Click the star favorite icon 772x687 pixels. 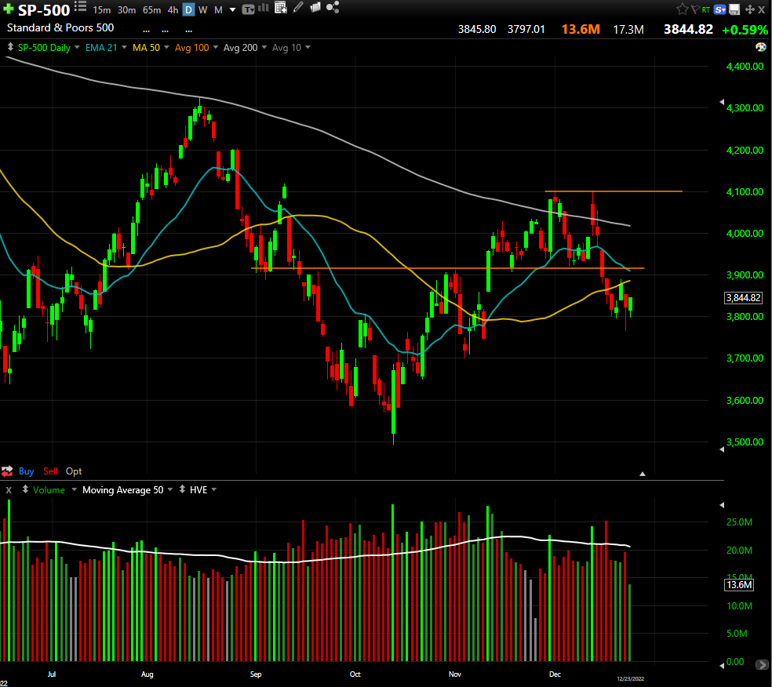(x=682, y=9)
